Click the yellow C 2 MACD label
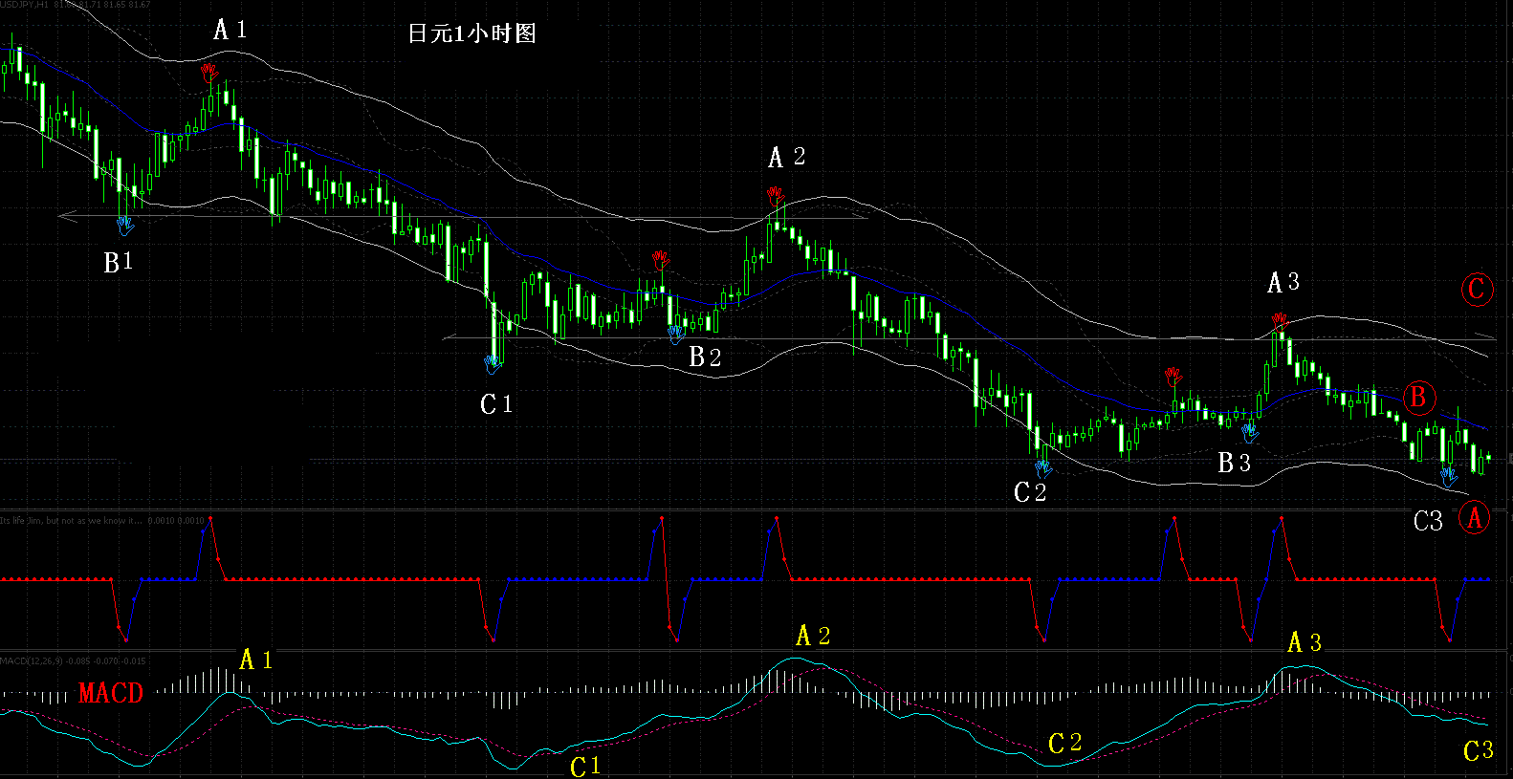Viewport: 1513px width, 779px height. tap(1065, 744)
